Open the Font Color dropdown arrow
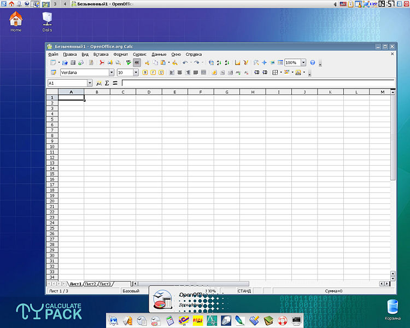Viewport: 410px width, 328px height. click(x=304, y=73)
